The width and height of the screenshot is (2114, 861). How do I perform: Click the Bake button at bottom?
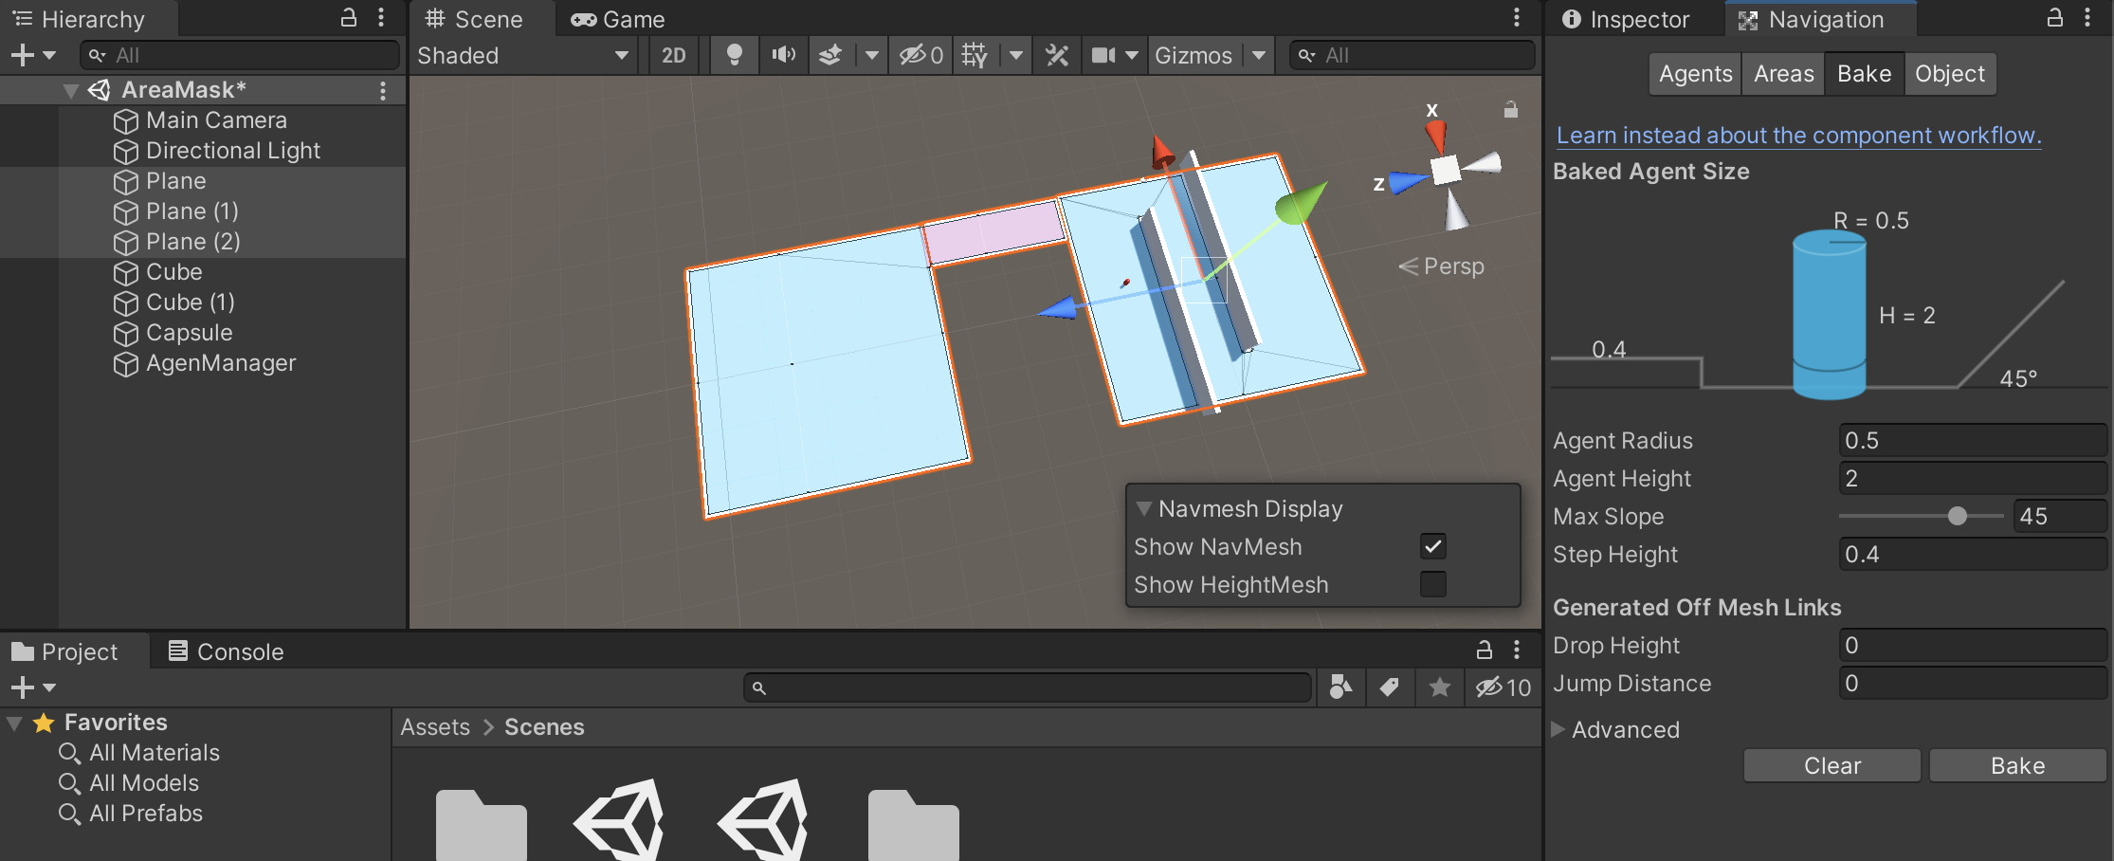pyautogui.click(x=2017, y=765)
